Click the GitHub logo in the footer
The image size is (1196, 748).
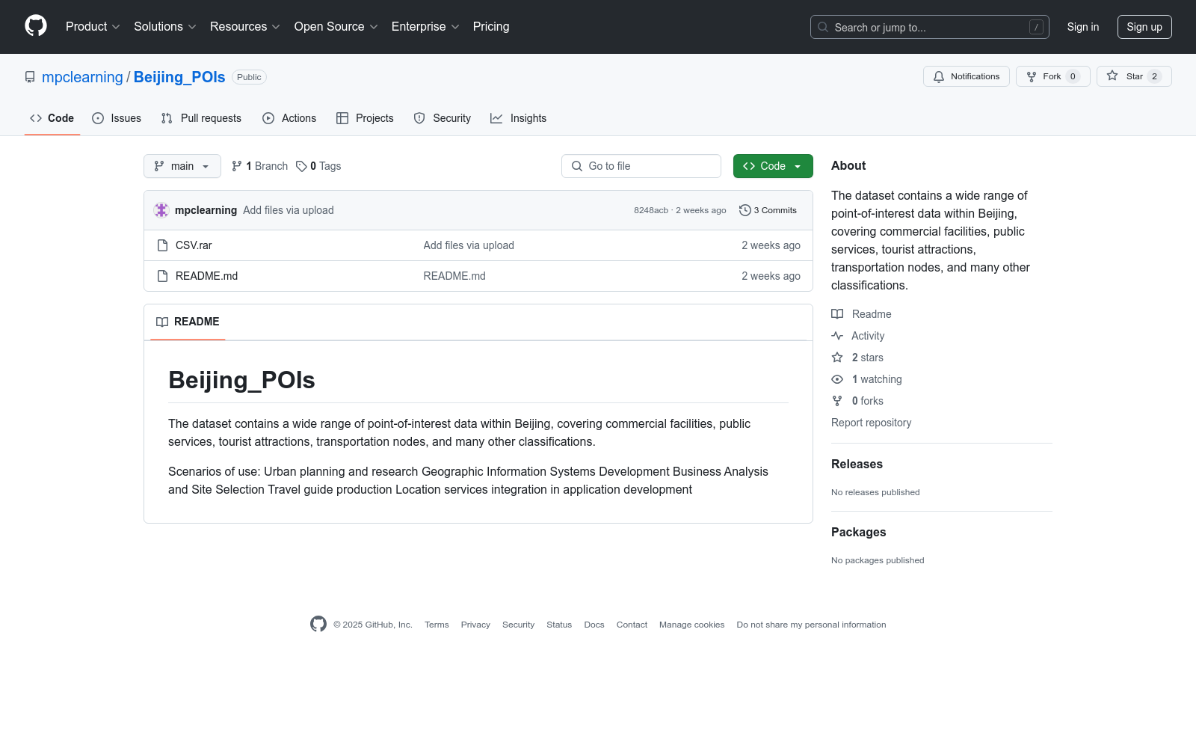point(318,624)
